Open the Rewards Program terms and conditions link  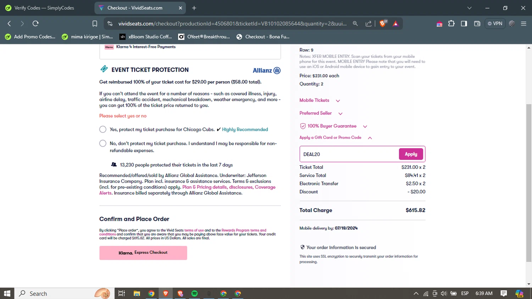pos(244,230)
